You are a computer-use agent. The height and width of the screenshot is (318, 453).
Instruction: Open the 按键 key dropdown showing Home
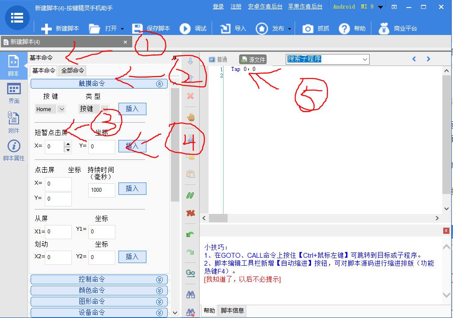point(50,109)
